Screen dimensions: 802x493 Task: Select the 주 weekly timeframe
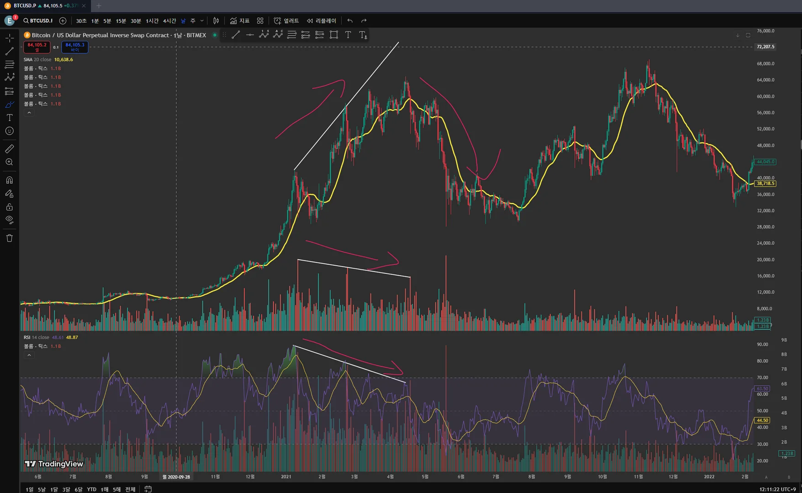[193, 21]
